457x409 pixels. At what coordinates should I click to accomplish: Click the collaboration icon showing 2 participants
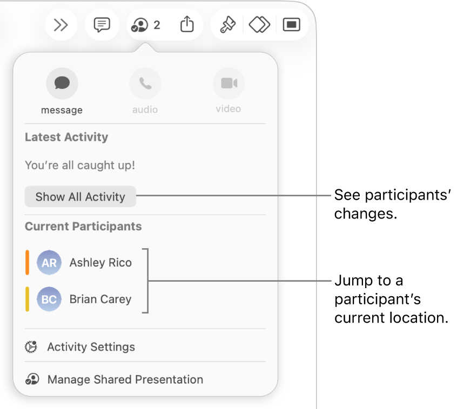(145, 24)
